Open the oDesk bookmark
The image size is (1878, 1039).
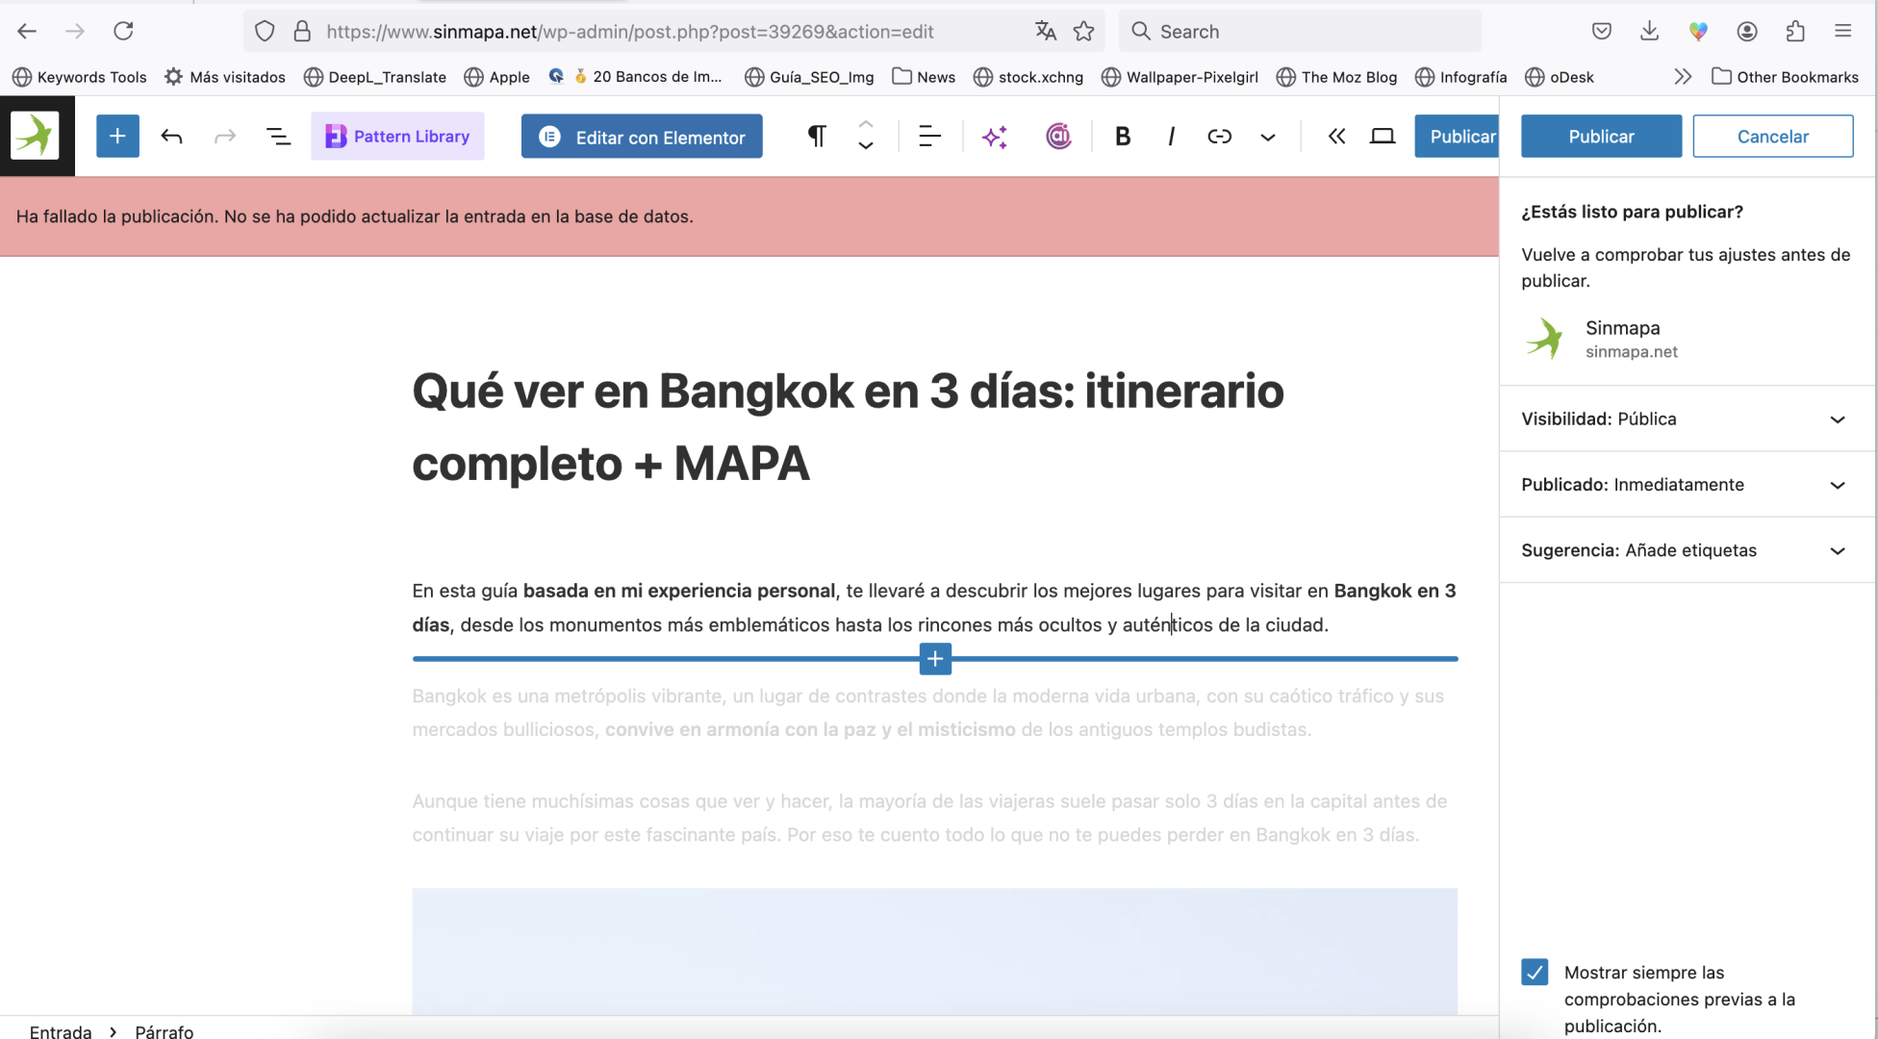click(1560, 77)
